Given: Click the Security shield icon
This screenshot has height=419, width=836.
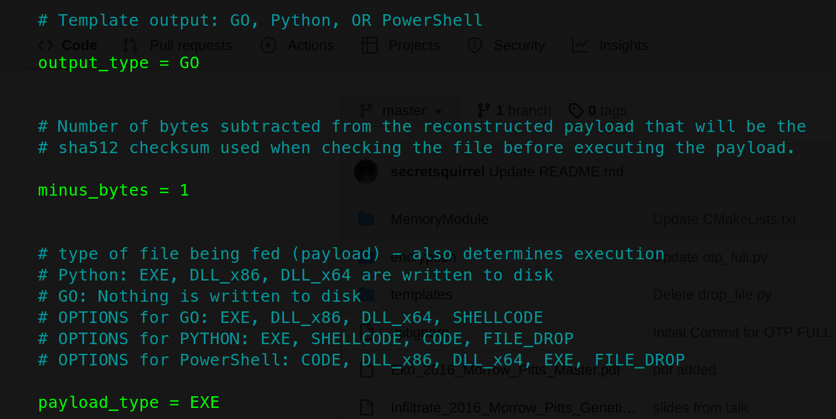Looking at the screenshot, I should pyautogui.click(x=475, y=45).
